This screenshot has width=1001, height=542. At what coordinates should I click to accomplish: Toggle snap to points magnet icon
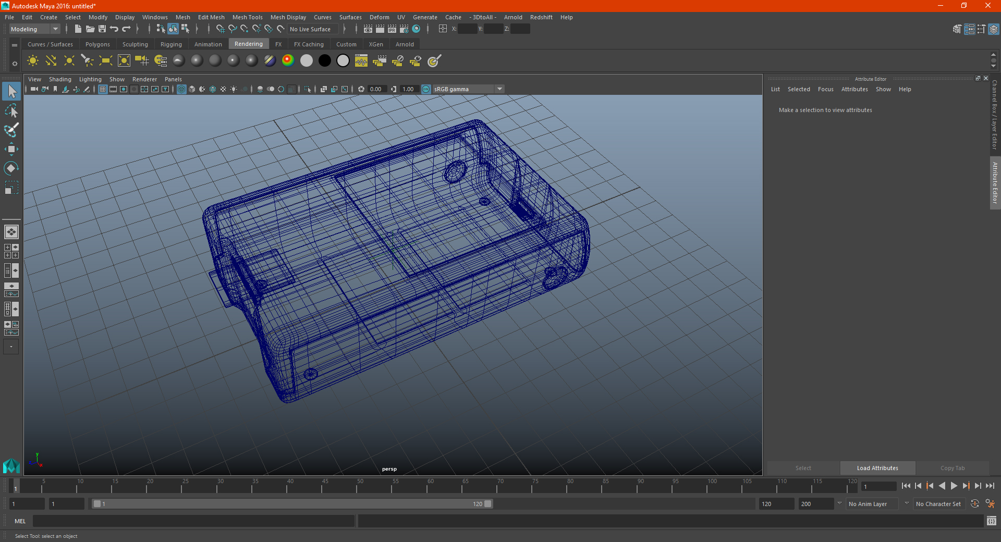click(x=245, y=29)
